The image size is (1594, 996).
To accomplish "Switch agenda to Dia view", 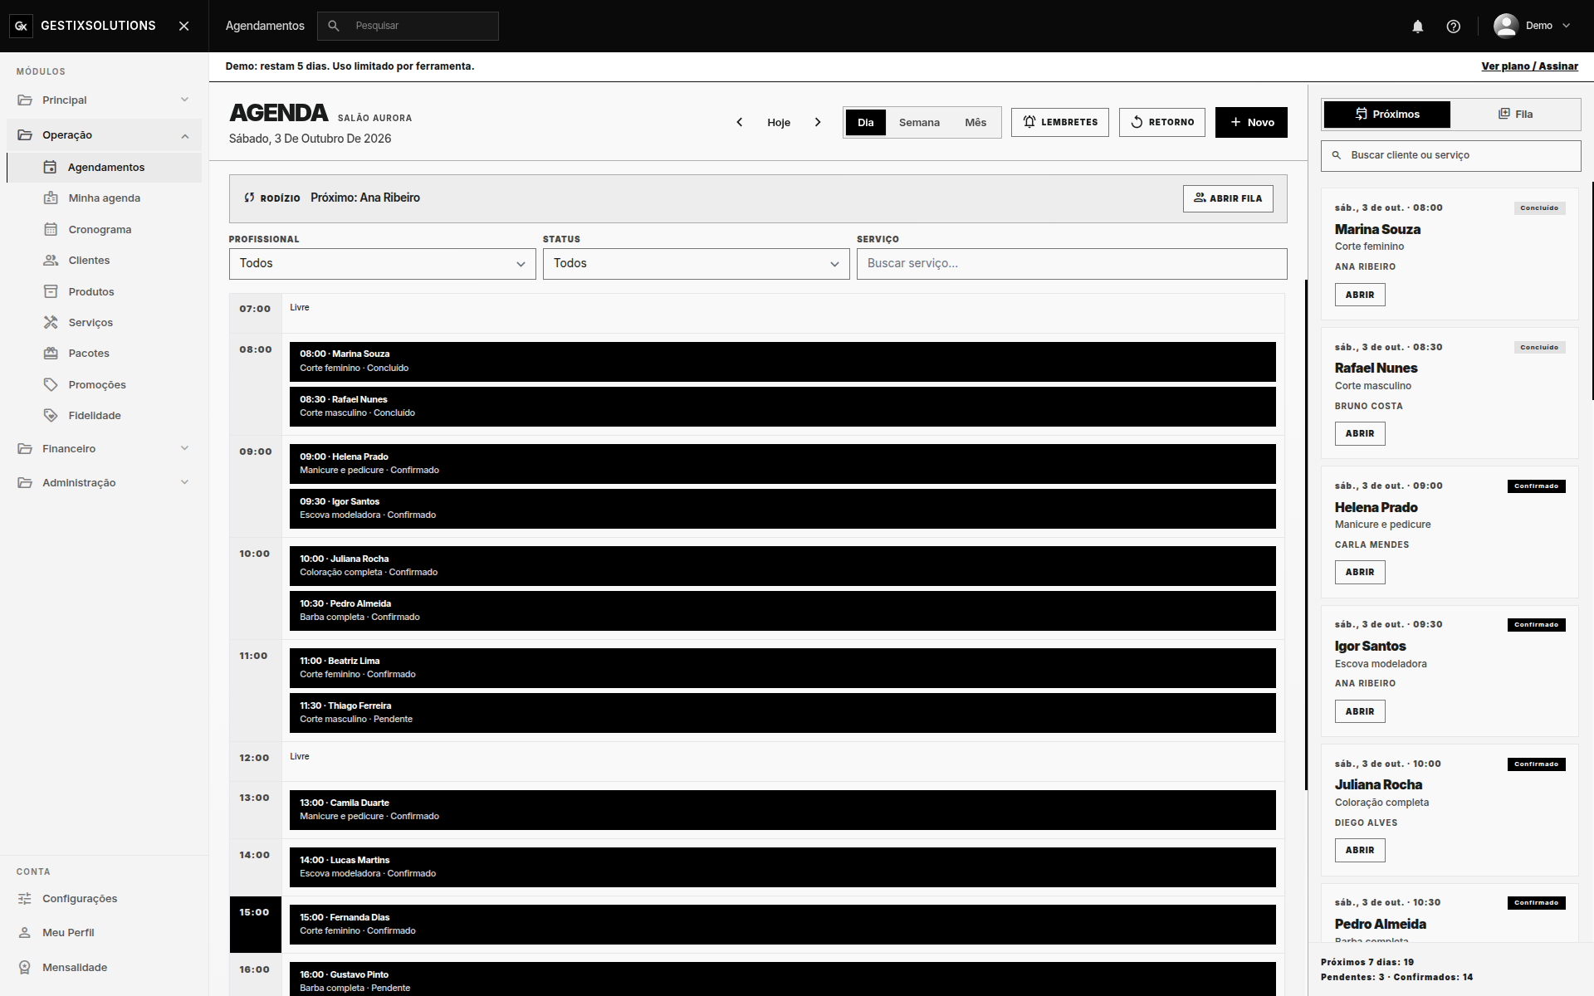I will 865,122.
